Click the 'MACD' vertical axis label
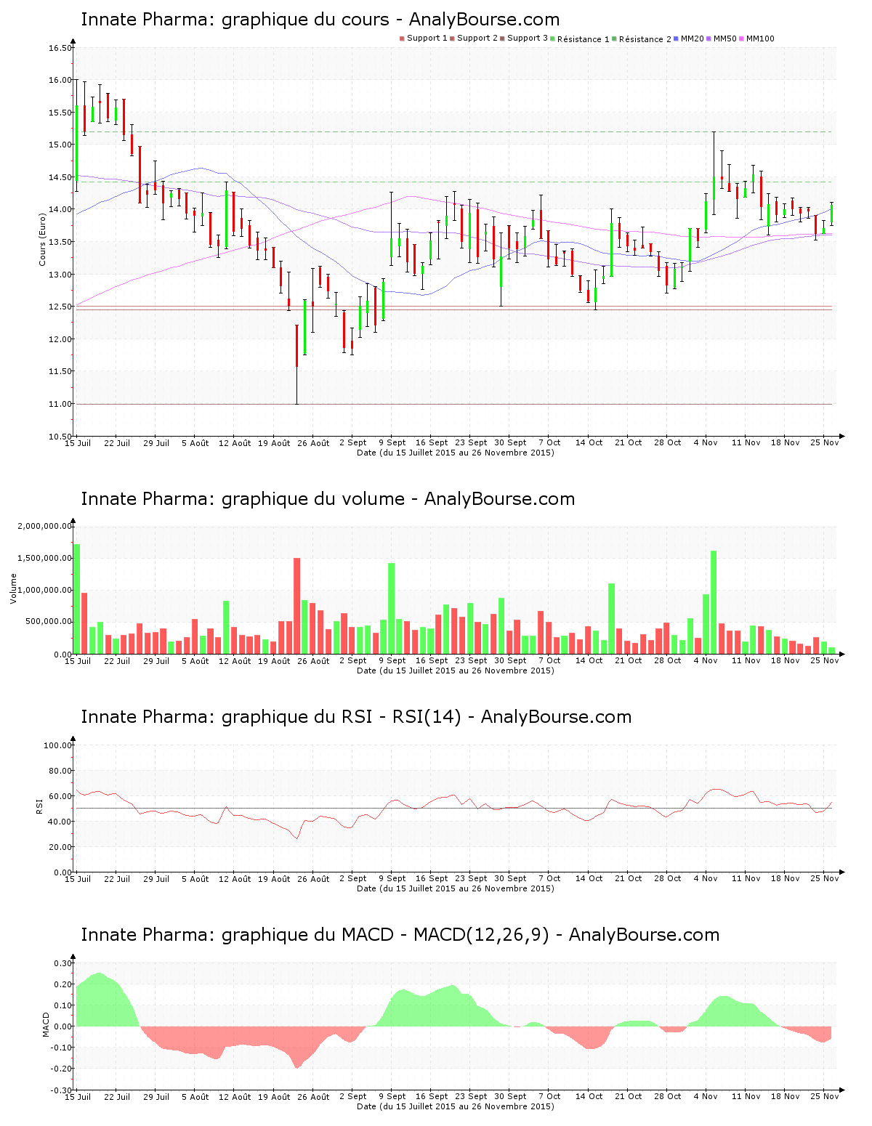 [46, 1024]
